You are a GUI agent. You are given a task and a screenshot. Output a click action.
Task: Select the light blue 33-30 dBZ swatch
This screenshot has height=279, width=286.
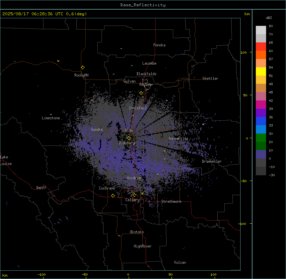(261, 130)
